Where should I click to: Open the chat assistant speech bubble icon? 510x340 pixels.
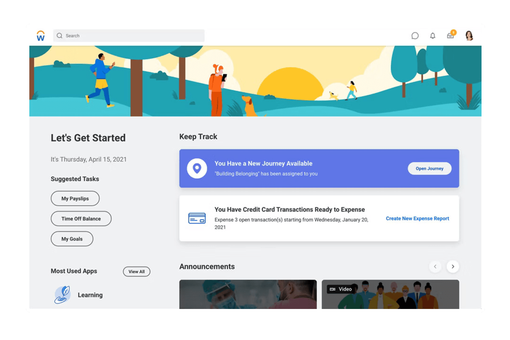pos(415,36)
